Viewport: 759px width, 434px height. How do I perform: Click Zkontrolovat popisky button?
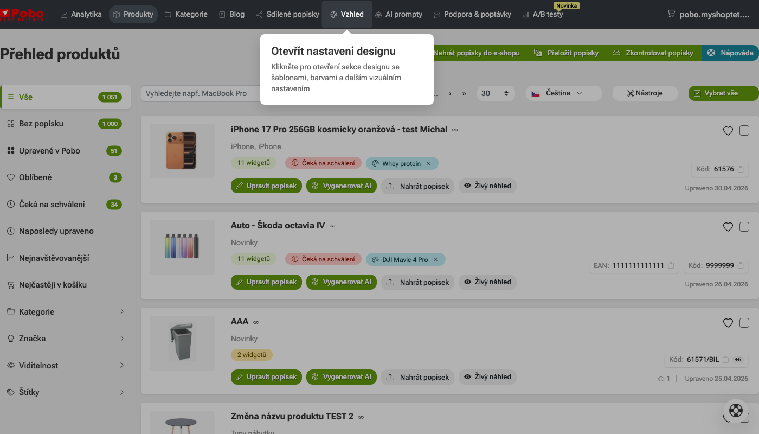point(653,53)
